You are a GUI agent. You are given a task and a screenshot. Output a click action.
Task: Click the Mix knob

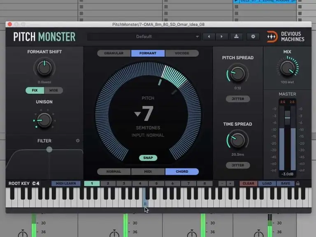(x=288, y=68)
